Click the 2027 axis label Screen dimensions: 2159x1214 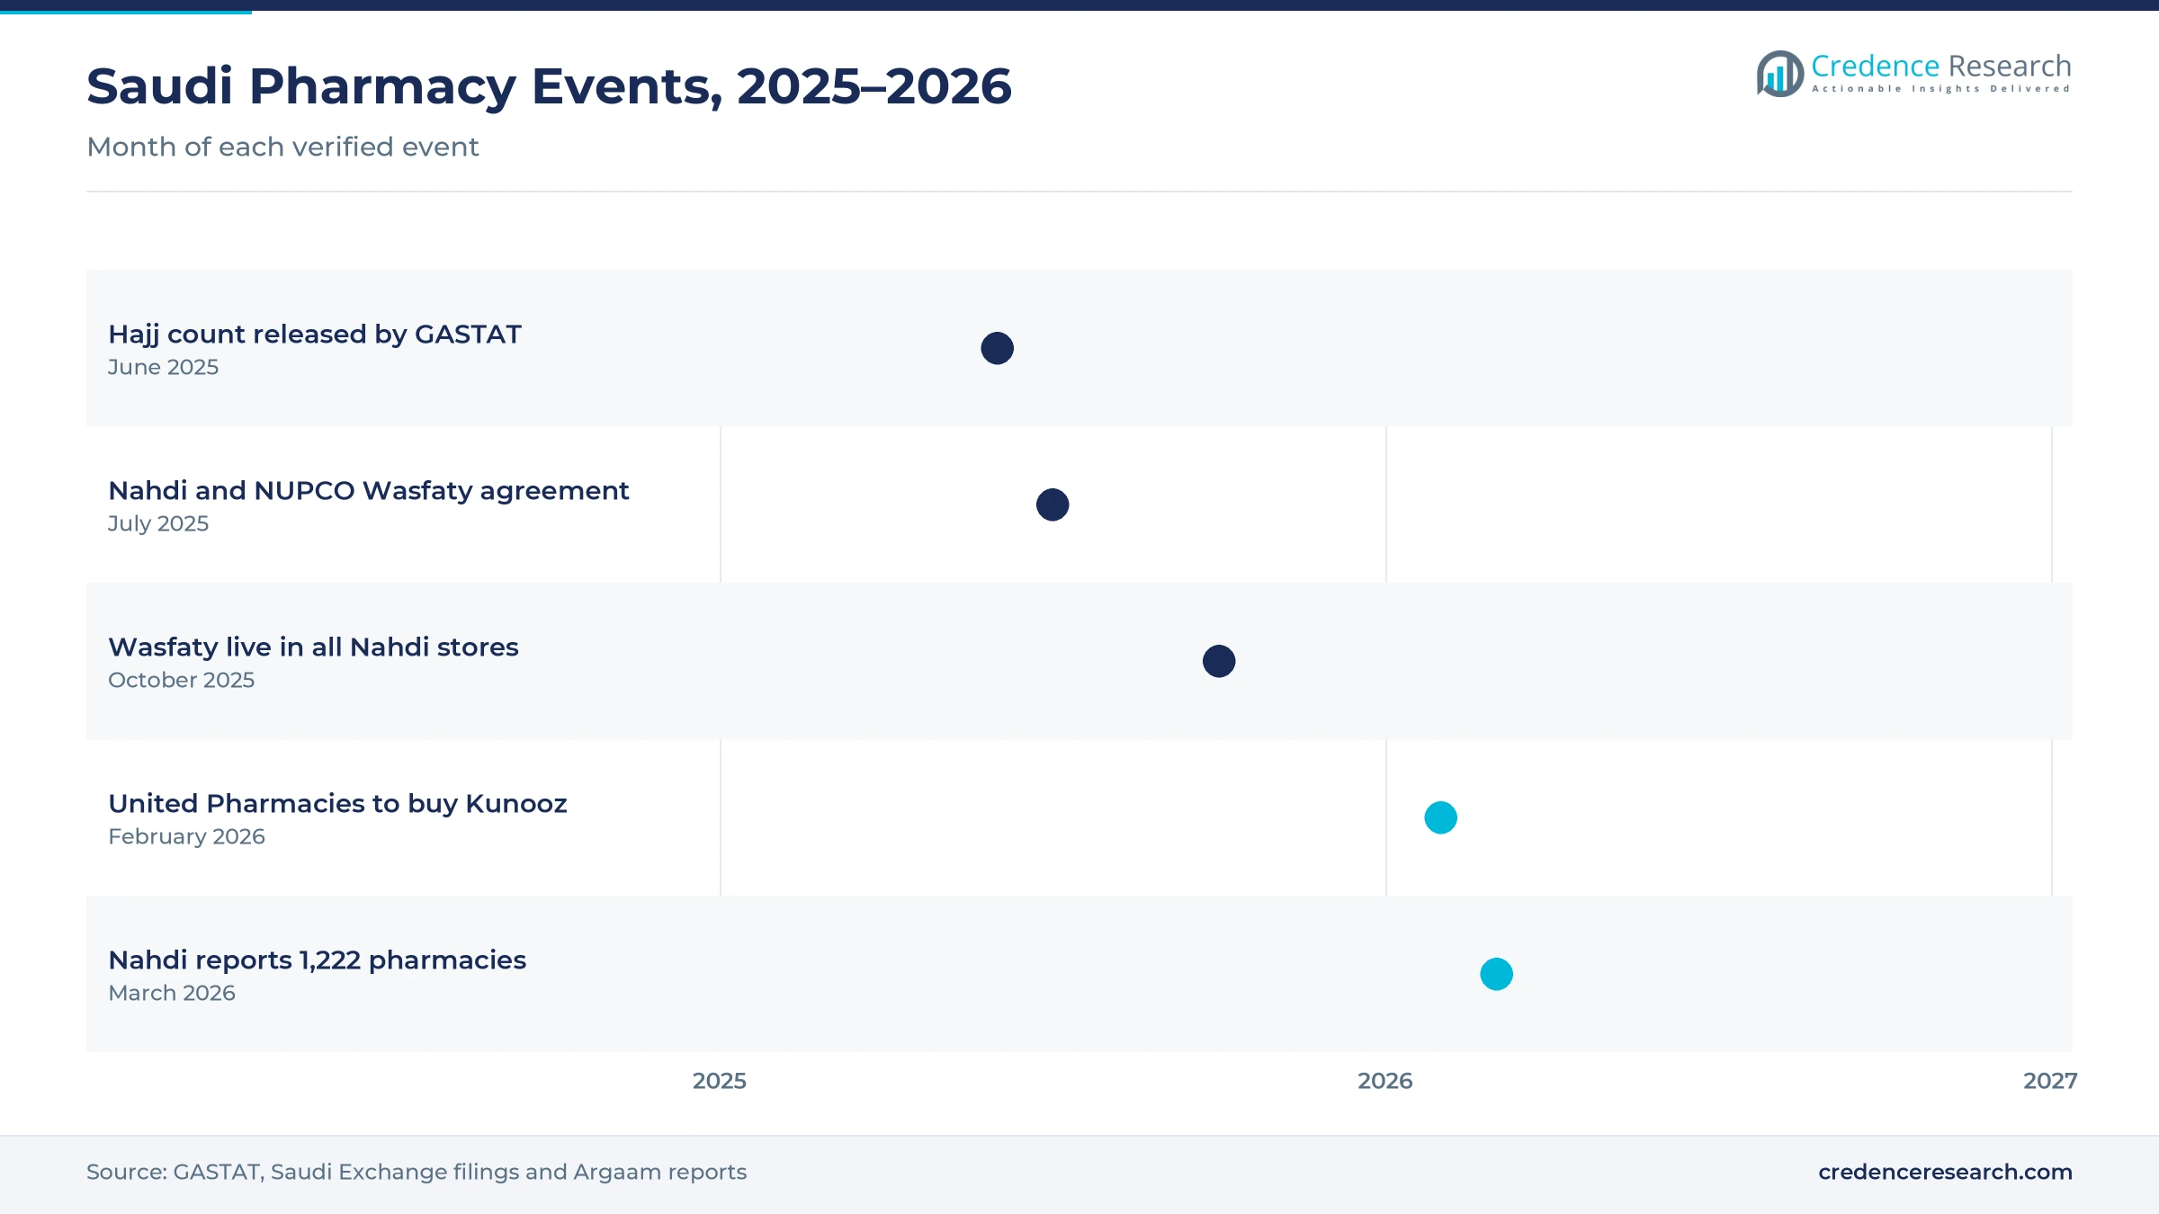(2050, 1081)
